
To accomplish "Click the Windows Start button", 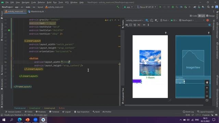I will click(4, 120).
